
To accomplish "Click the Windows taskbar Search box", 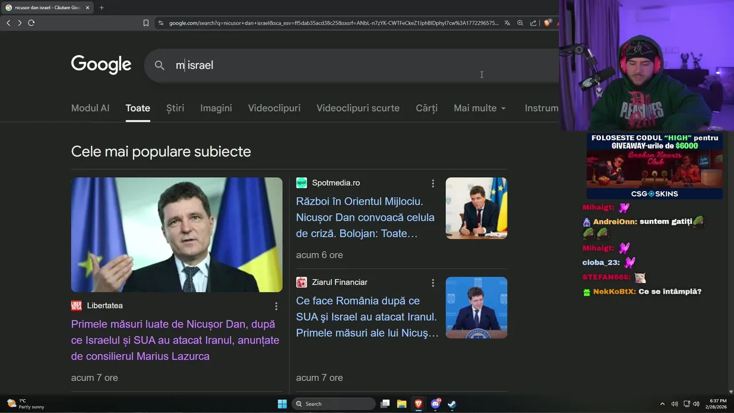I will (334, 404).
